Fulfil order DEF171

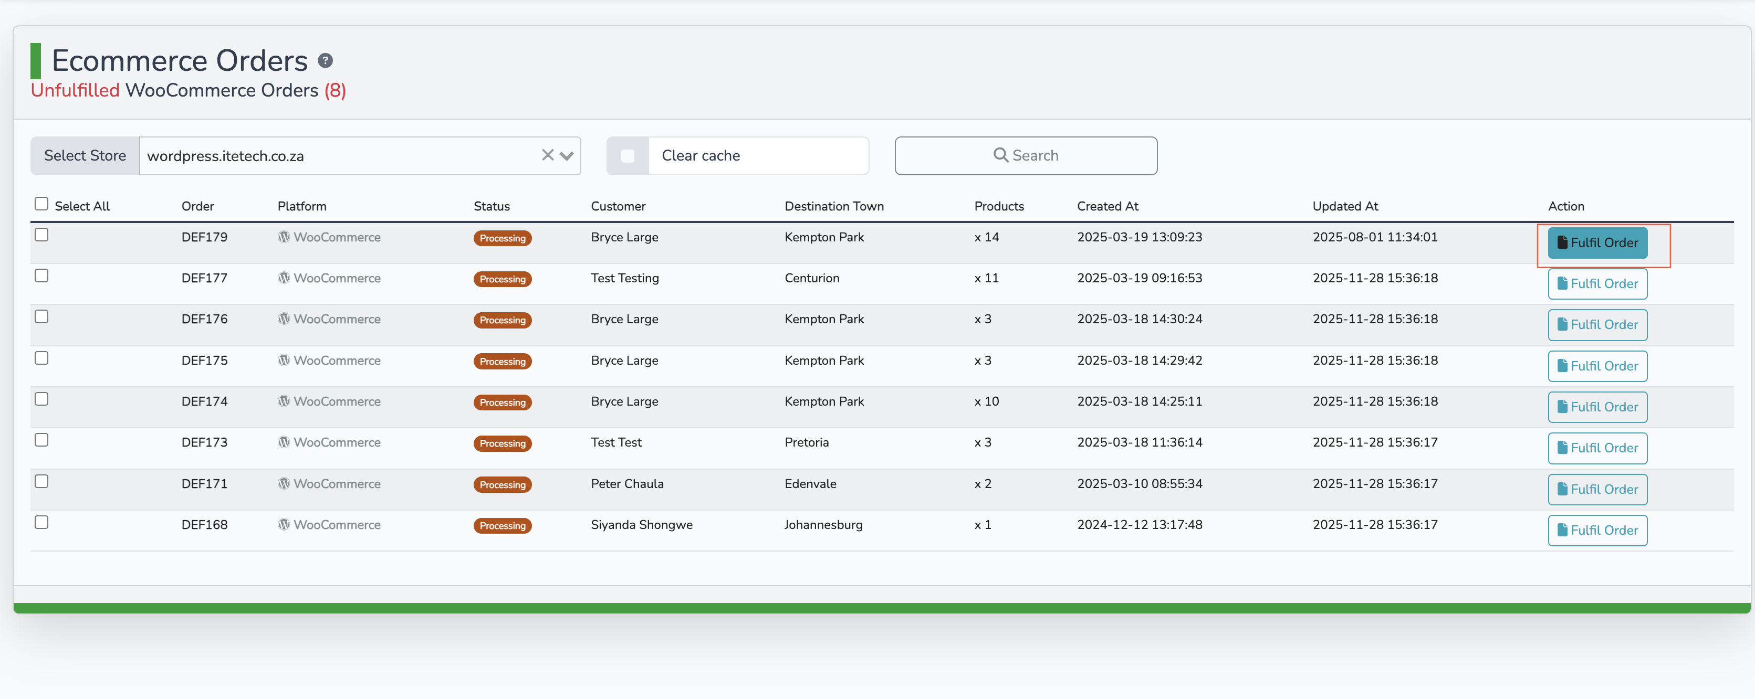coord(1597,490)
